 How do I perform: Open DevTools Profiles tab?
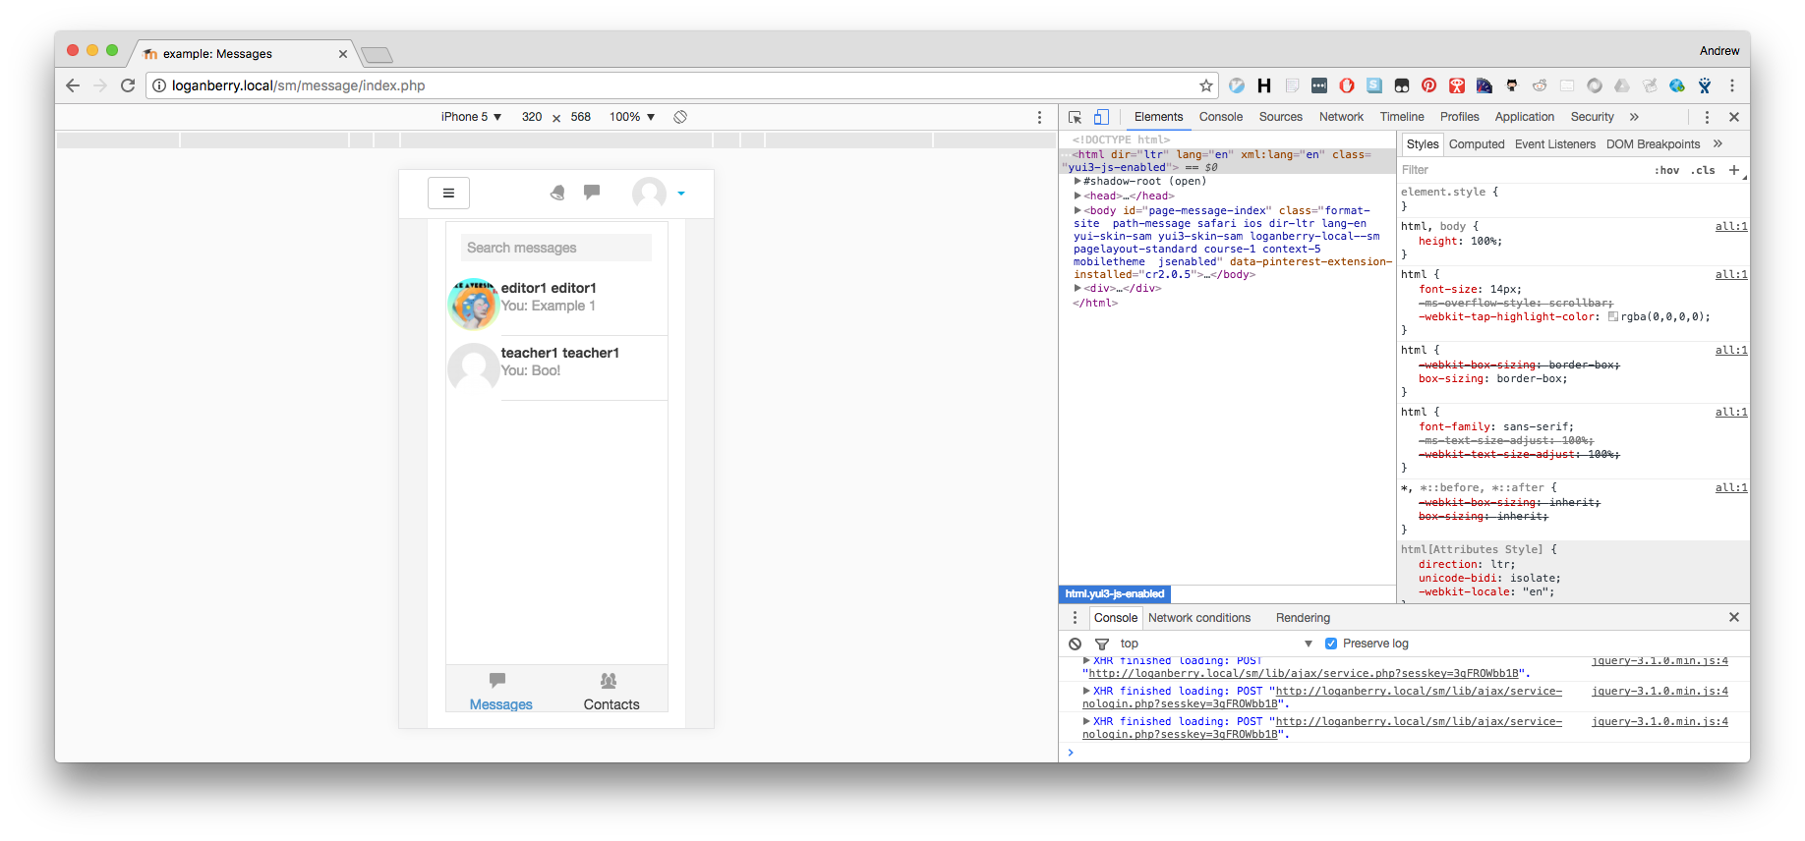pos(1460,117)
